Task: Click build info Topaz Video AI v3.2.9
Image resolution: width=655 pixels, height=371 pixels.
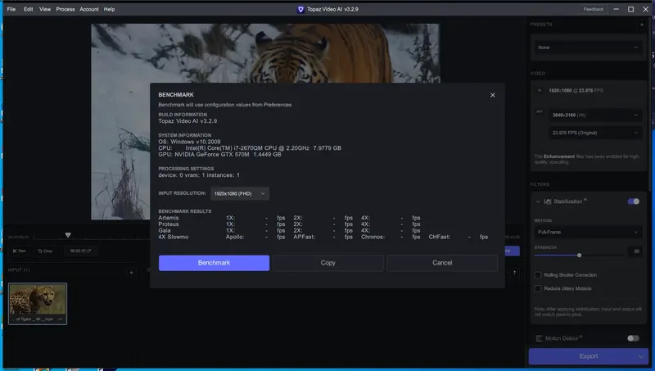Action: [x=187, y=121]
